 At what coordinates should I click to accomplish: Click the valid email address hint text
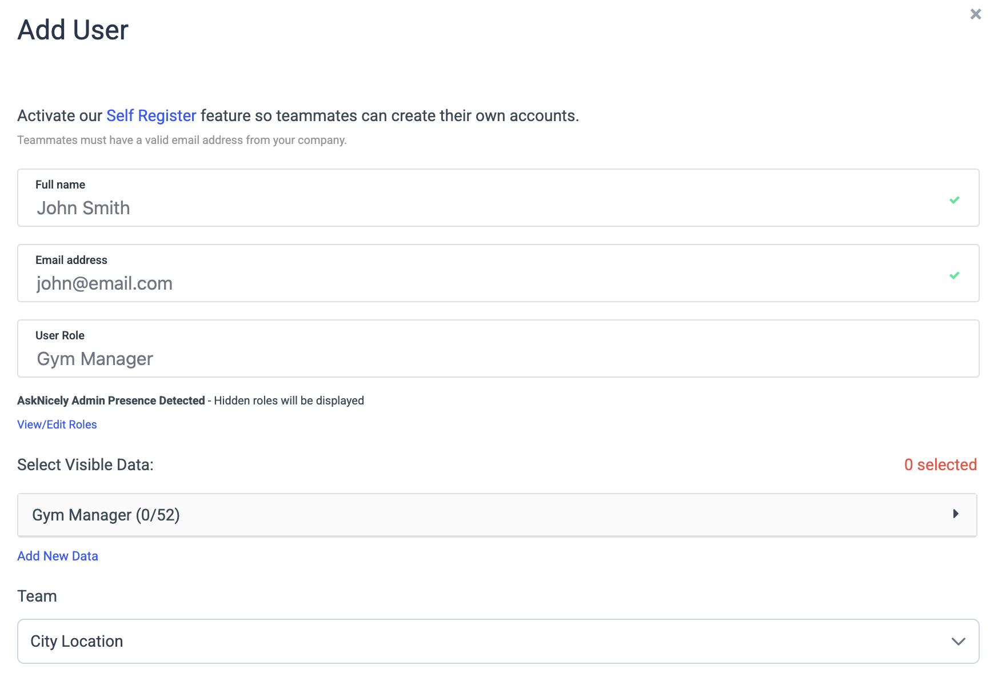click(x=182, y=140)
